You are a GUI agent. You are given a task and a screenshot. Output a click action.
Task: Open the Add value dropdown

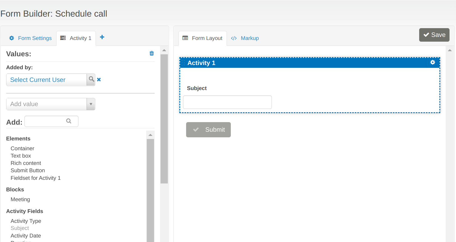47,104
